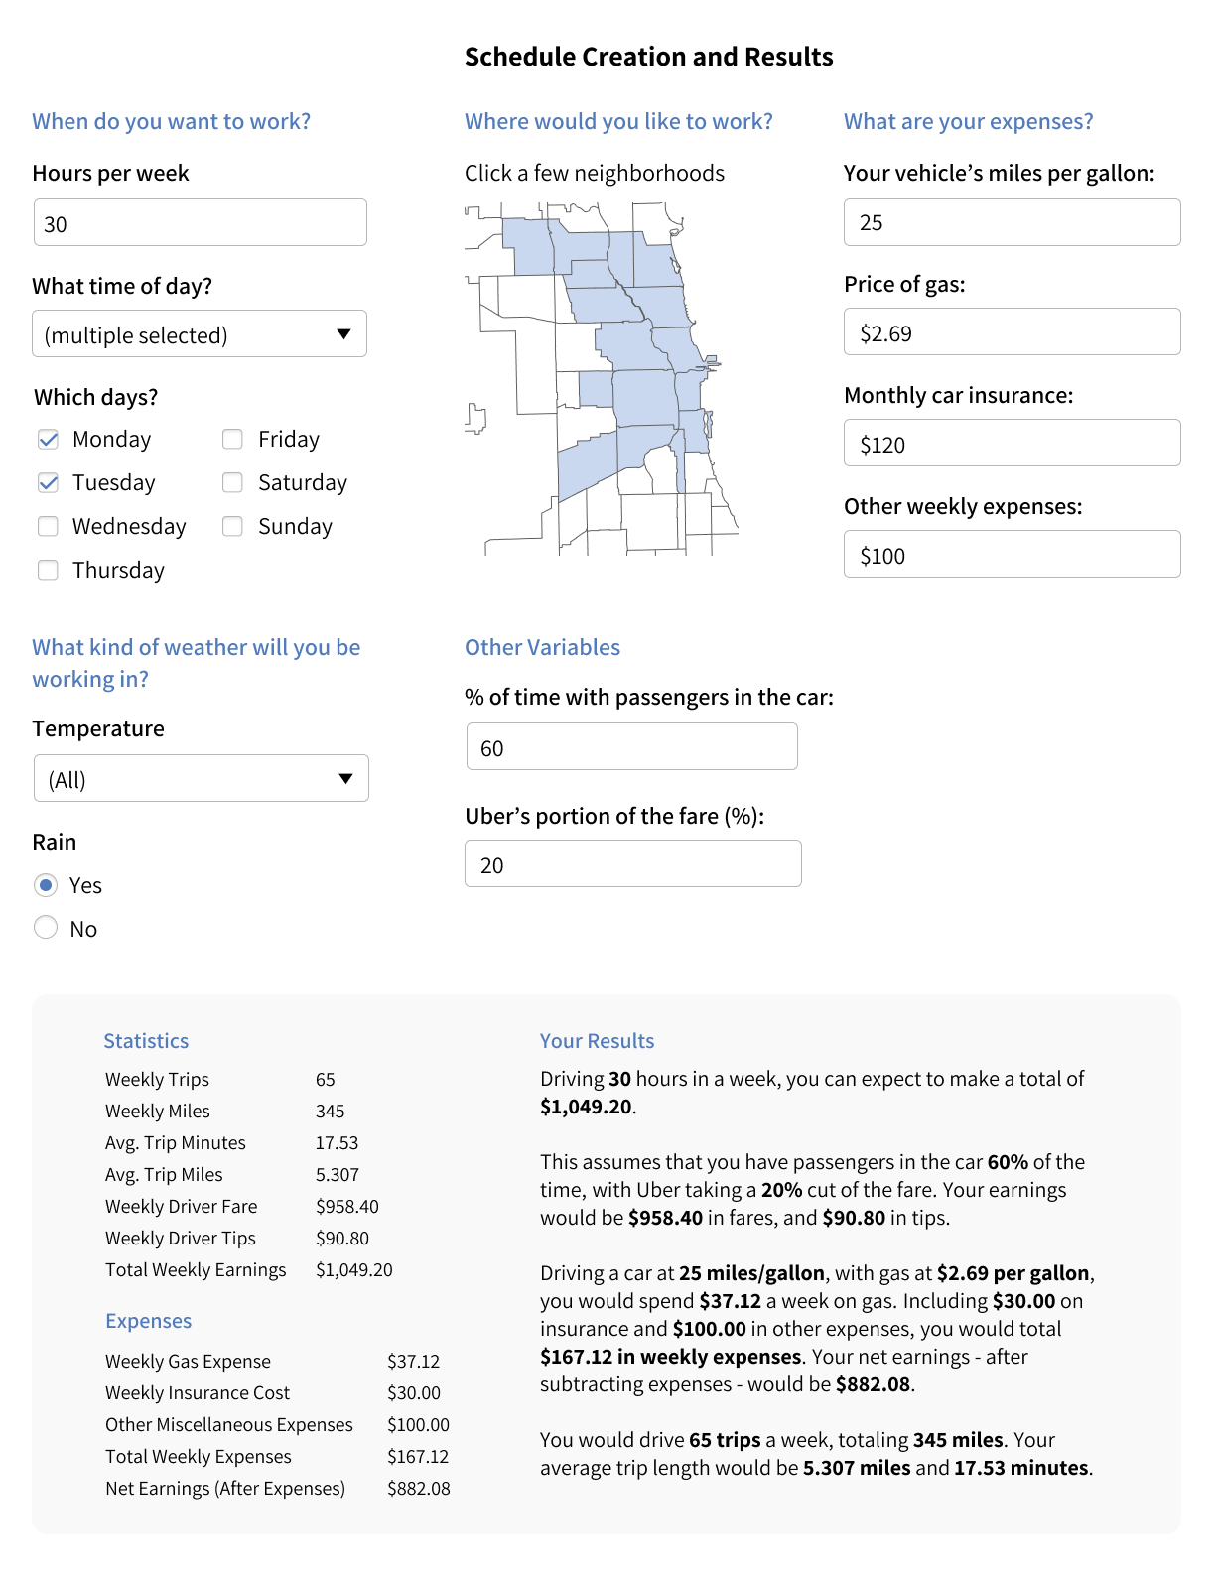Check the Wednesday checkbox
The image size is (1215, 1572).
[x=48, y=526]
